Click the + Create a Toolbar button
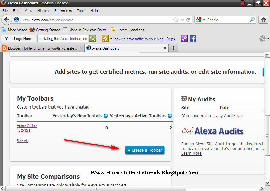This screenshot has width=270, height=191. [145, 150]
